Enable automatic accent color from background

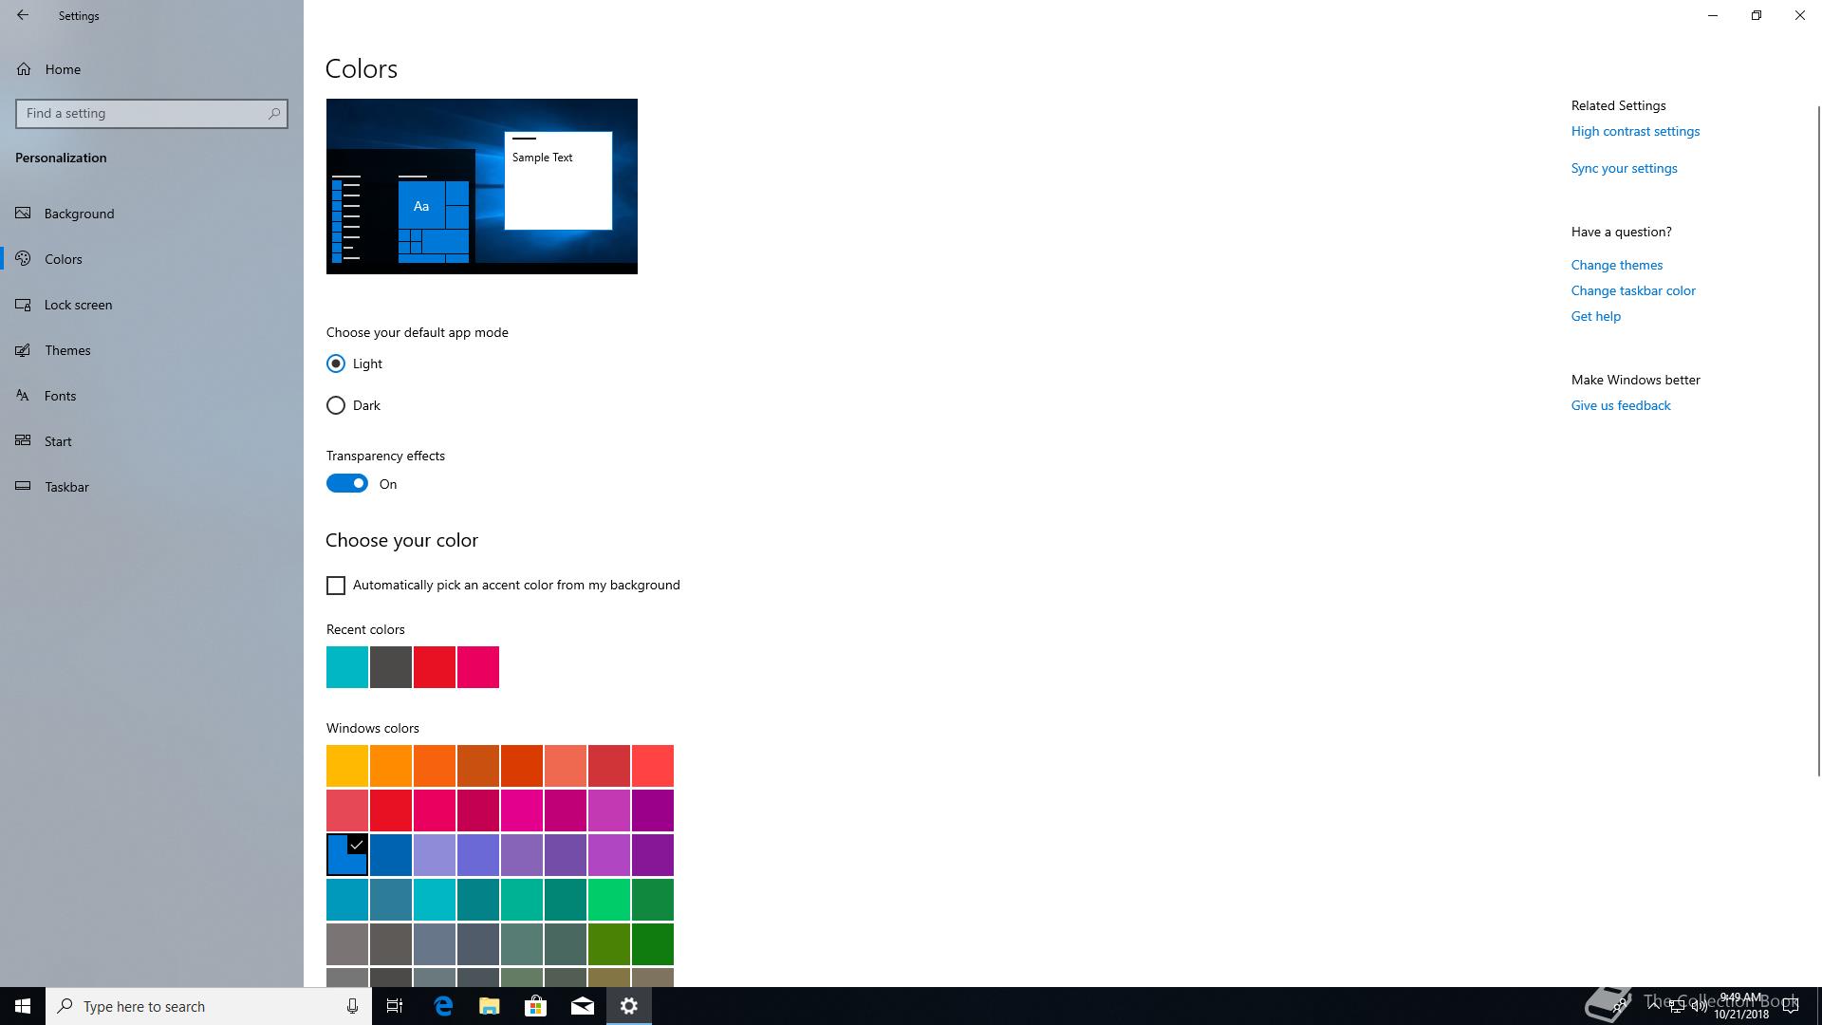click(x=336, y=586)
